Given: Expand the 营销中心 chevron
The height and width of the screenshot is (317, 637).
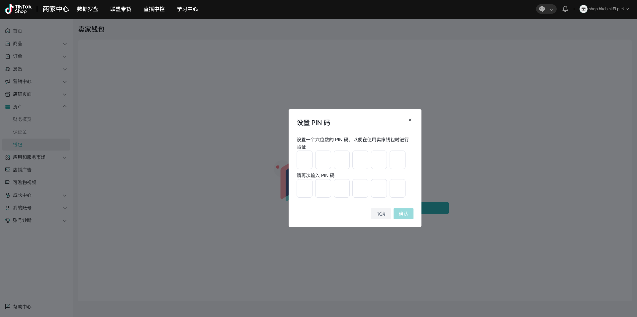Looking at the screenshot, I should click(65, 82).
